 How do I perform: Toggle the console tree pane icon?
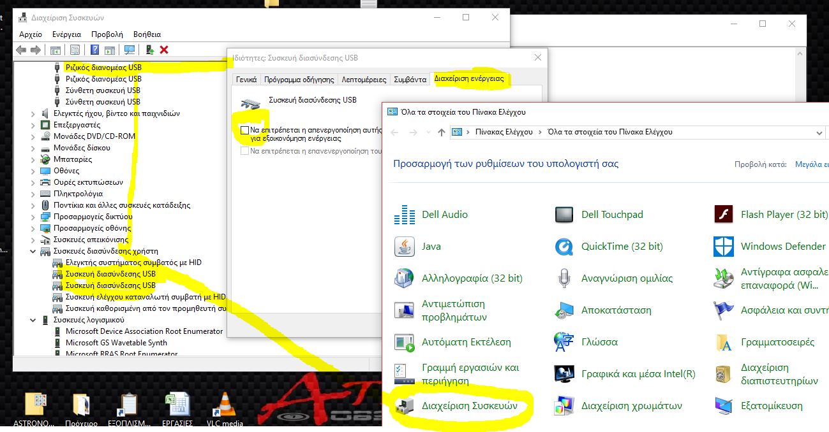pos(56,50)
